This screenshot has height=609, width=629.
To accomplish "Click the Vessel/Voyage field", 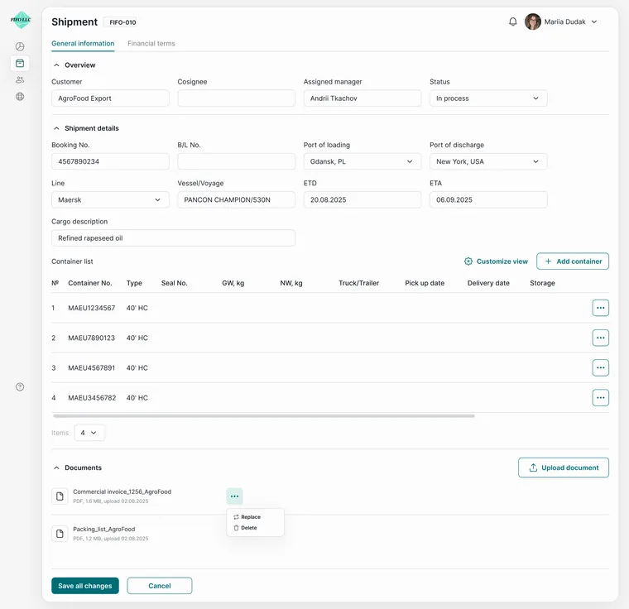I will tap(236, 199).
